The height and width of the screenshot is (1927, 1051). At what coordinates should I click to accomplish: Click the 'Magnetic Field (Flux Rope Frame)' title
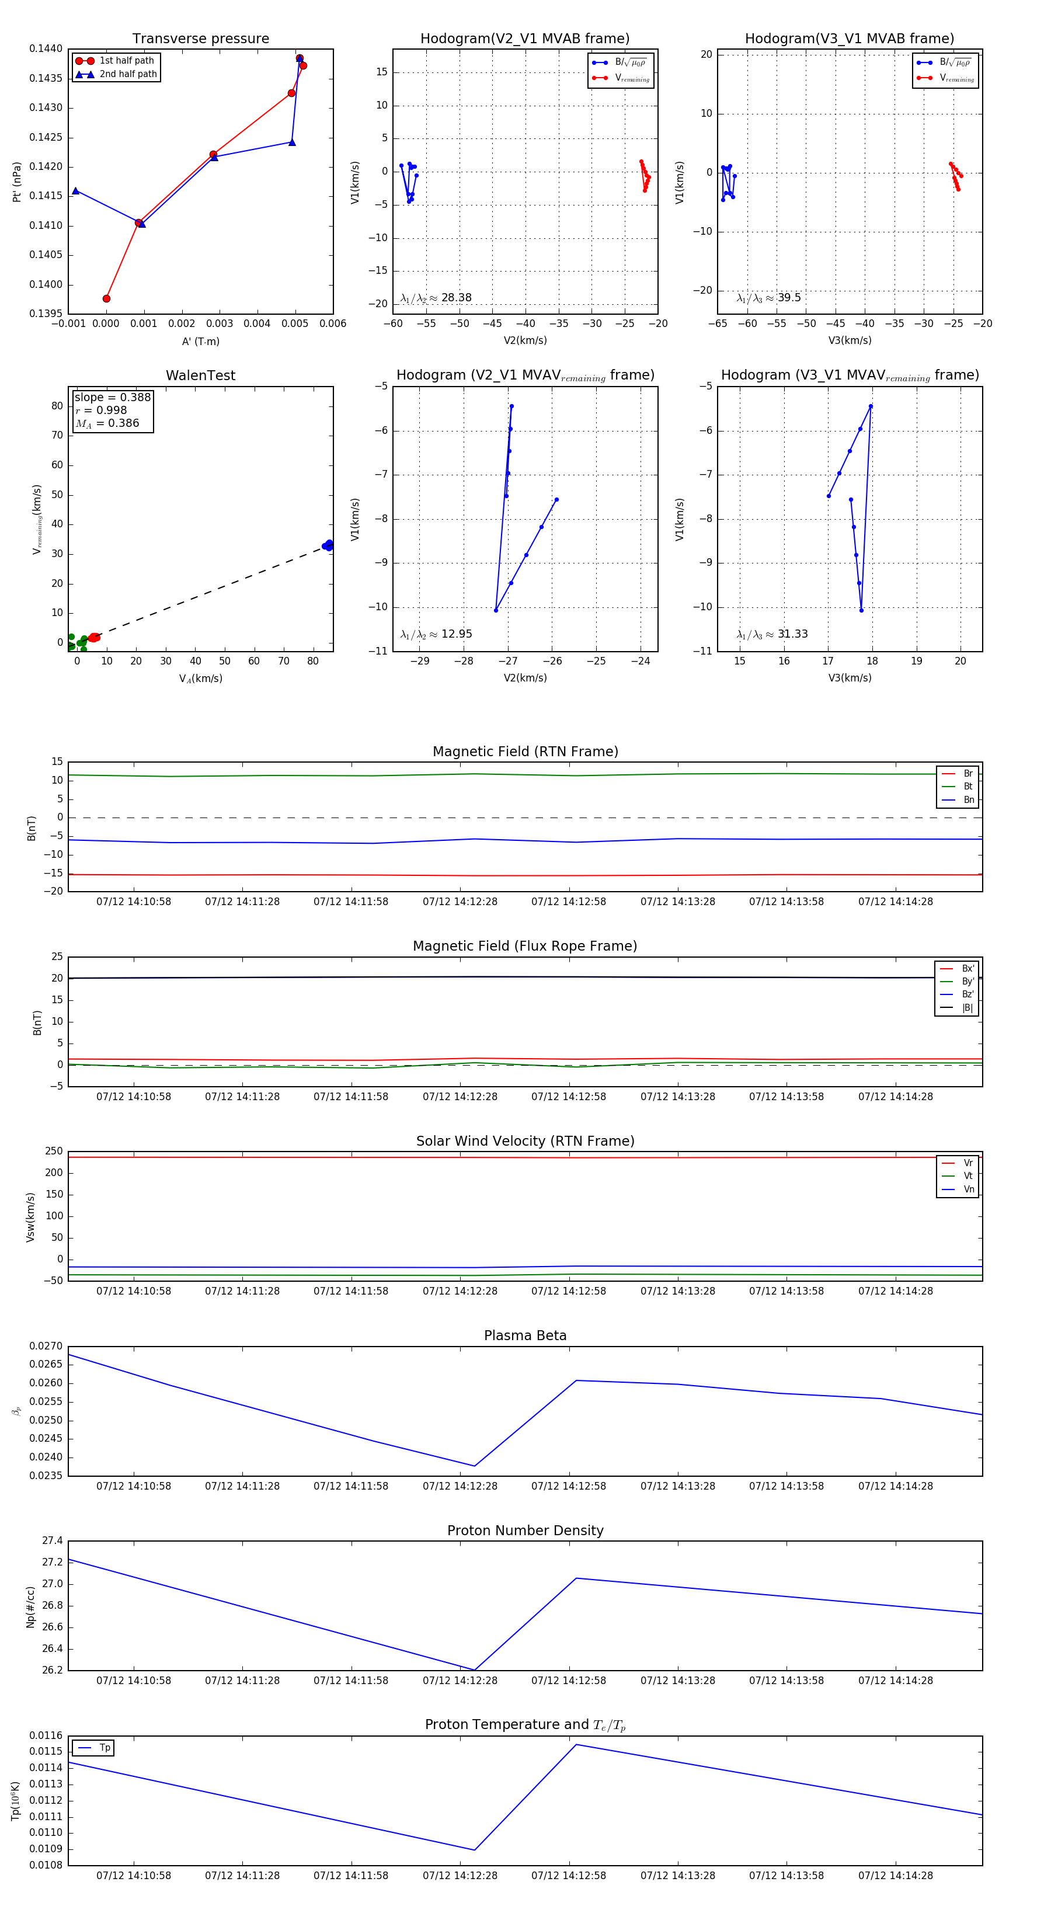point(525,947)
